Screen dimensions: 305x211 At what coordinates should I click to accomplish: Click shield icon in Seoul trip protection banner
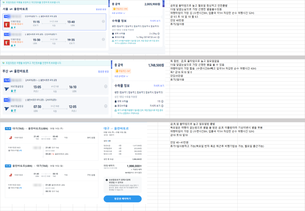click(4, 2)
